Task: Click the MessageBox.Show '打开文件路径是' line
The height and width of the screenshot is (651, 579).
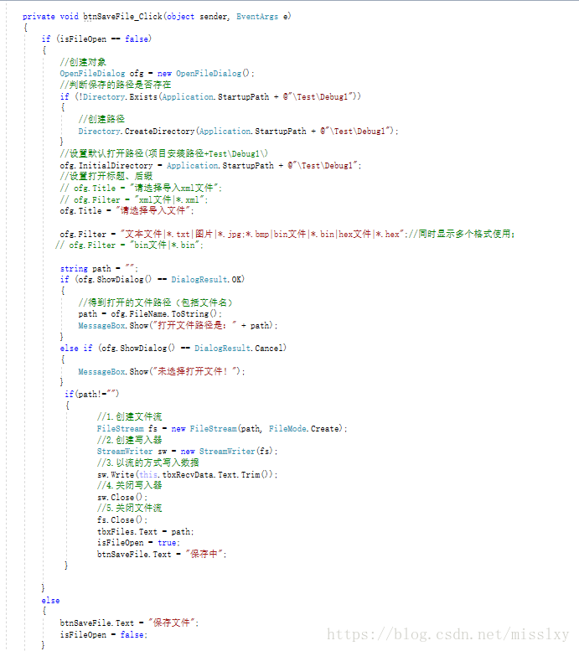Action: 178,325
